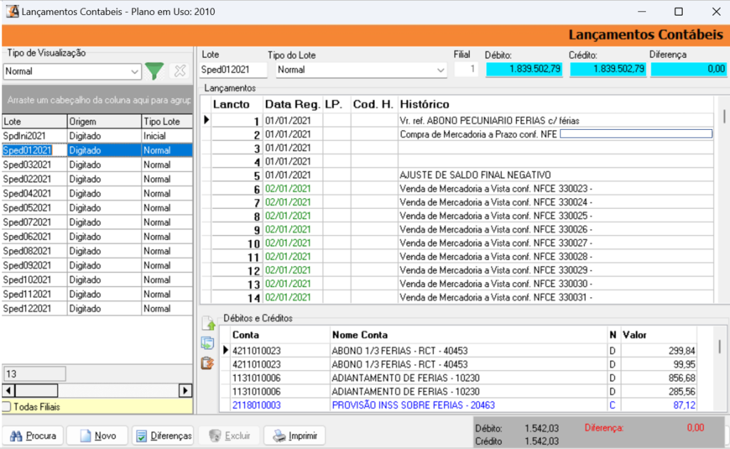Viewport: 730px width, 449px height.
Task: Click the Lançamentos vertical scrollbar thumb
Action: 724,116
